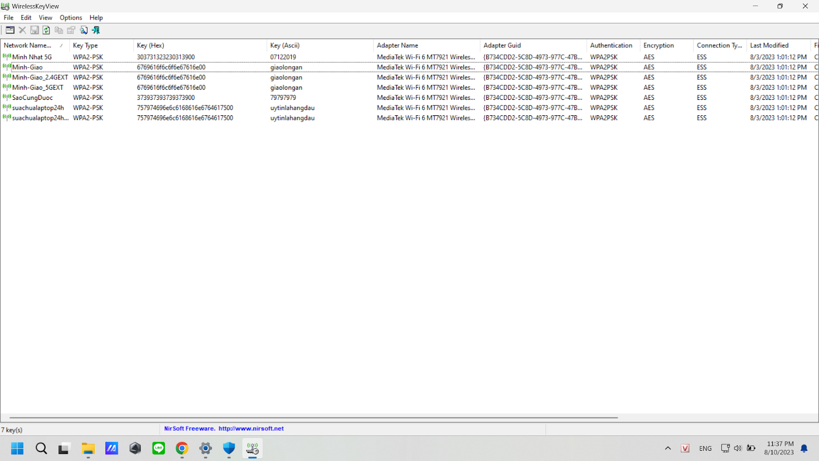The width and height of the screenshot is (819, 461).
Task: Click hex key 303731323230313900
Action: 166,57
